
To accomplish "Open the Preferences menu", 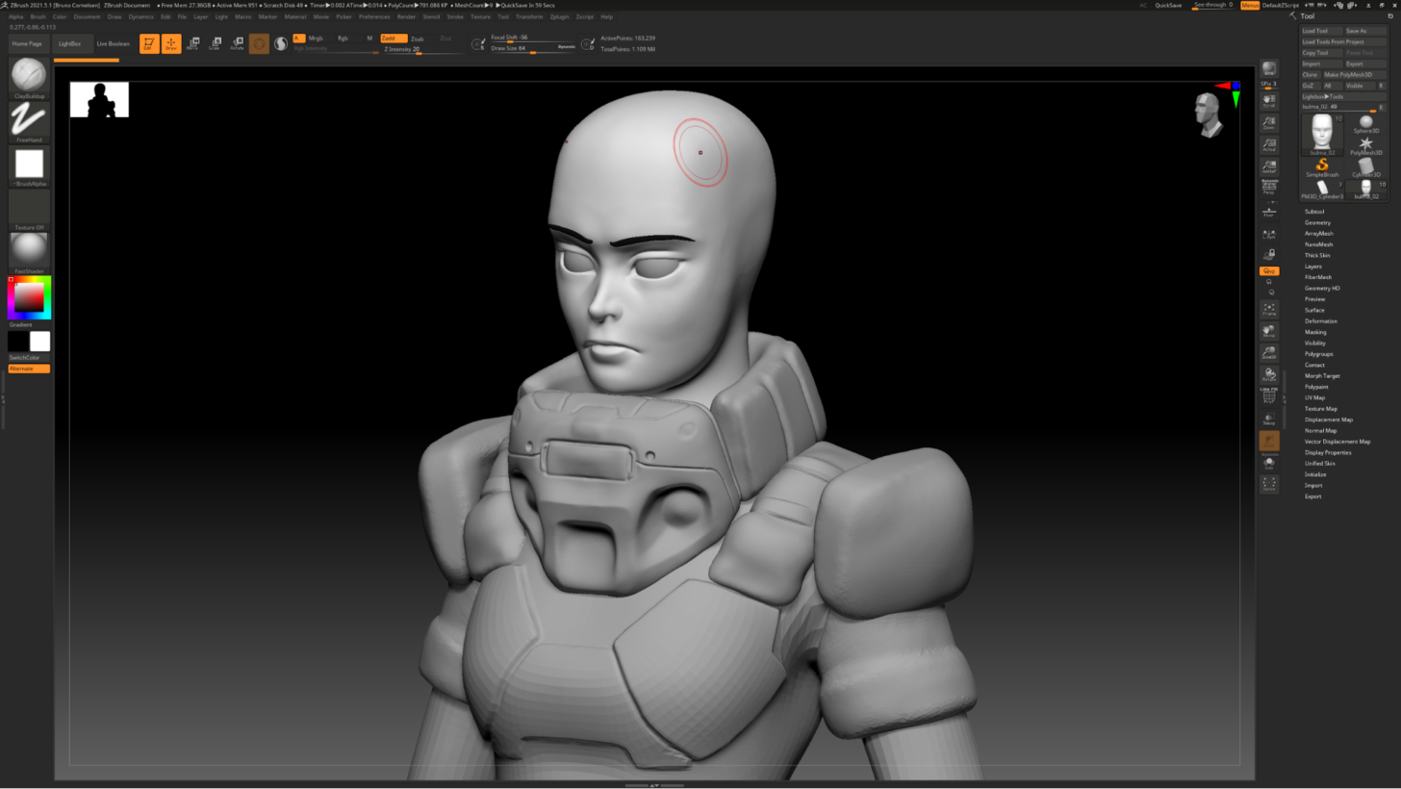I will click(374, 16).
